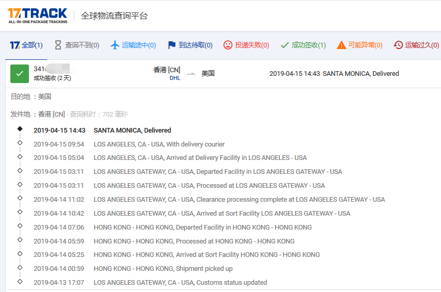Click the green checkmark 成功签收 icon
This screenshot has width=441, height=292.
coord(285,45)
